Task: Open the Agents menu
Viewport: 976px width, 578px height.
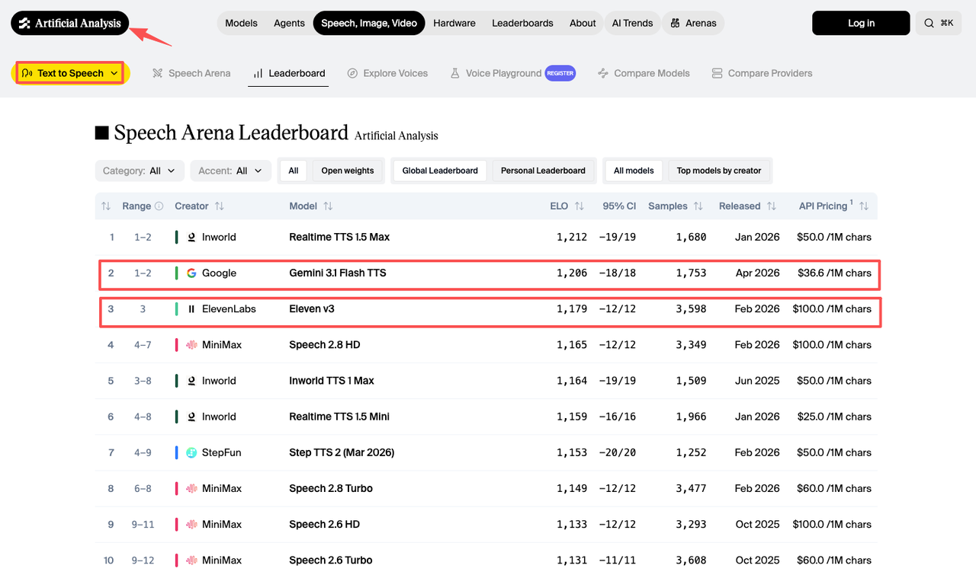Action: click(x=289, y=23)
